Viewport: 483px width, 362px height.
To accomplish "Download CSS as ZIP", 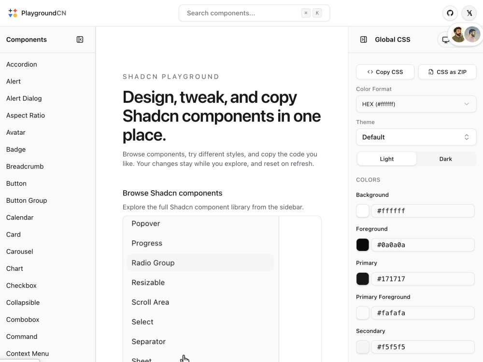I will [447, 72].
